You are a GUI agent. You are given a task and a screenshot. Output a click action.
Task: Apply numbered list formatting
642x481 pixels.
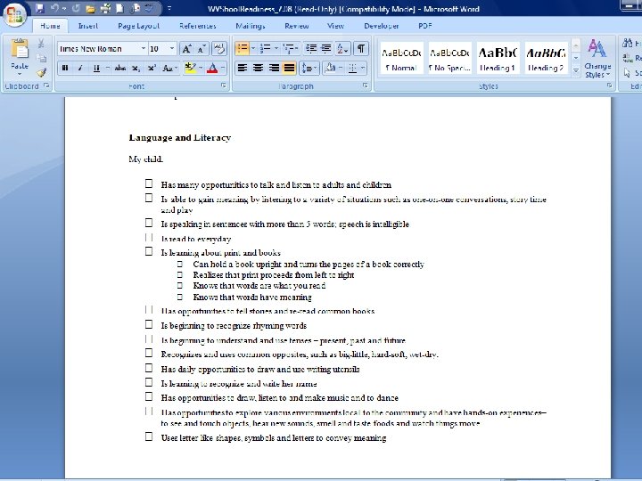click(265, 49)
